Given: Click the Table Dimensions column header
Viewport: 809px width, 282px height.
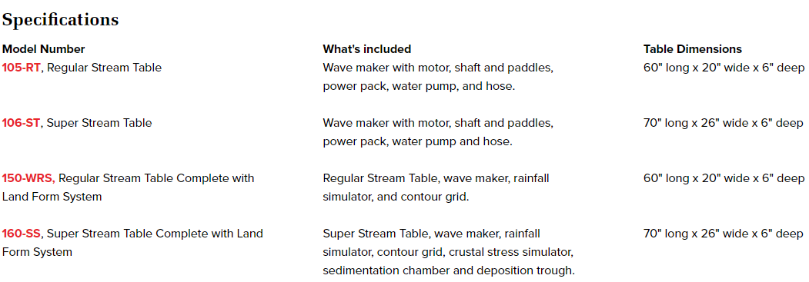Looking at the screenshot, I should click(x=693, y=49).
